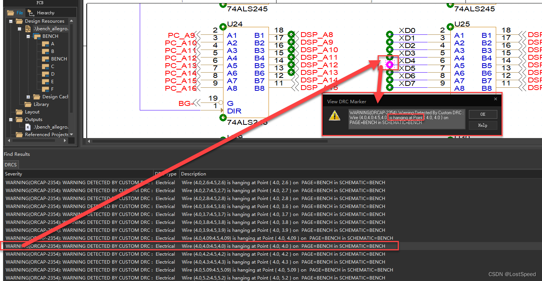Select the DRCS tab in Find Results

coord(11,165)
